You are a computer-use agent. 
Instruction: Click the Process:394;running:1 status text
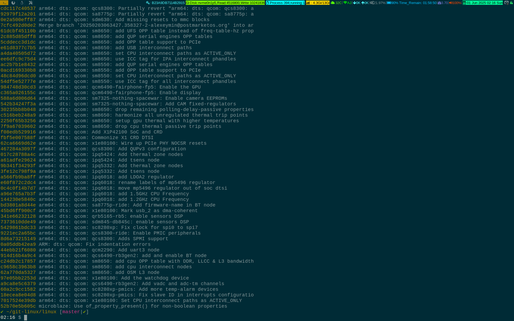pos(287,3)
